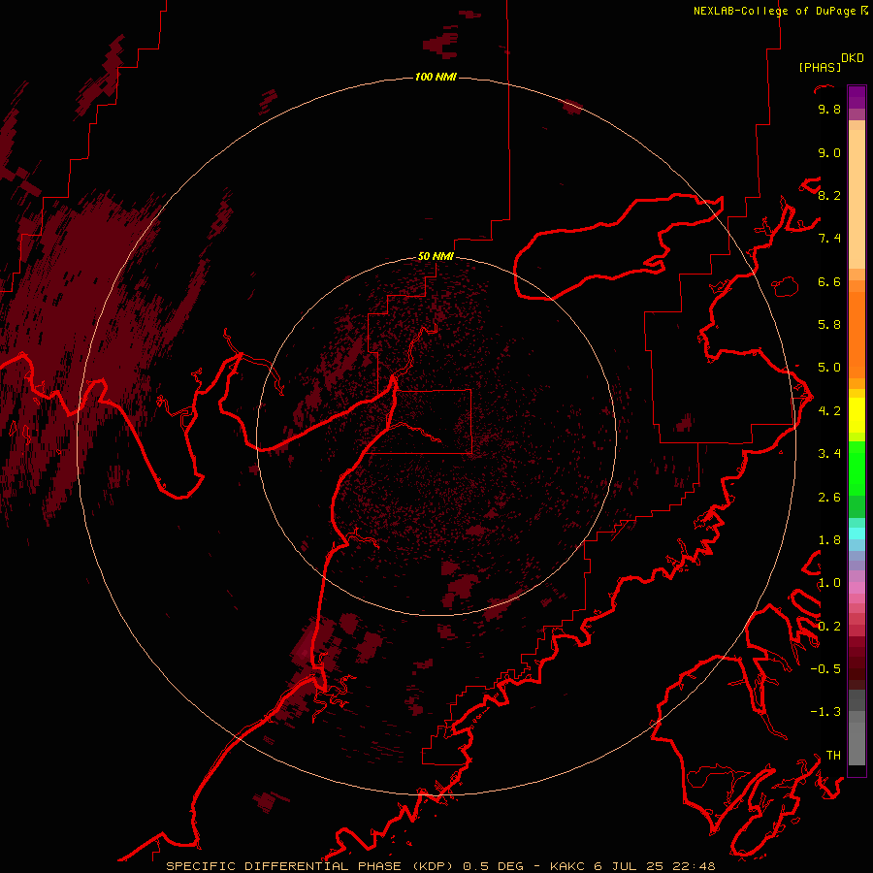Click the DKD label above the color bar
Viewport: 873px width, 873px height.
[x=853, y=58]
